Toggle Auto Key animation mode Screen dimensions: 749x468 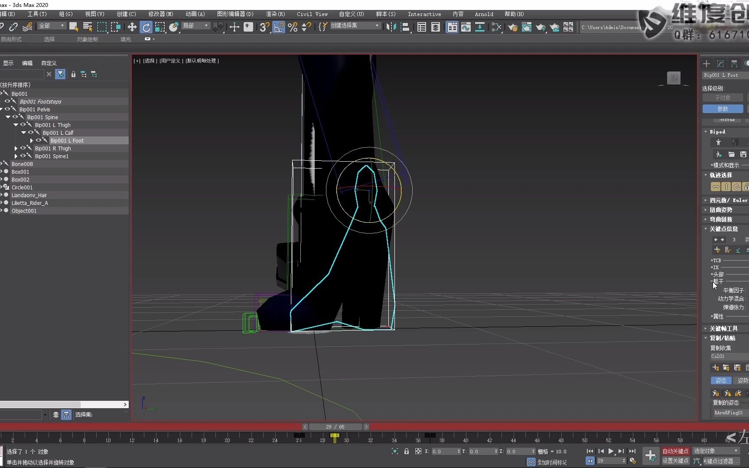[x=676, y=451]
